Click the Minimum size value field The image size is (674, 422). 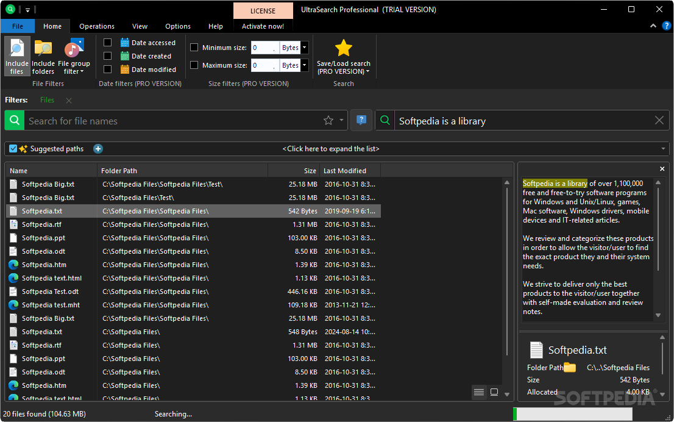[264, 48]
